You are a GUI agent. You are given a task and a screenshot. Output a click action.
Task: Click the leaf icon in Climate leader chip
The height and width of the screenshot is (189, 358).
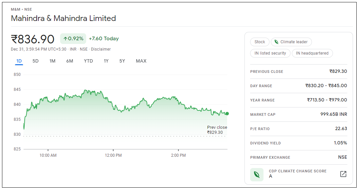(x=276, y=42)
